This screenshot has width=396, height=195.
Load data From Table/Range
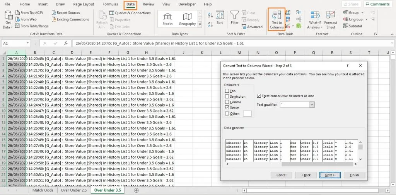[x=32, y=26]
